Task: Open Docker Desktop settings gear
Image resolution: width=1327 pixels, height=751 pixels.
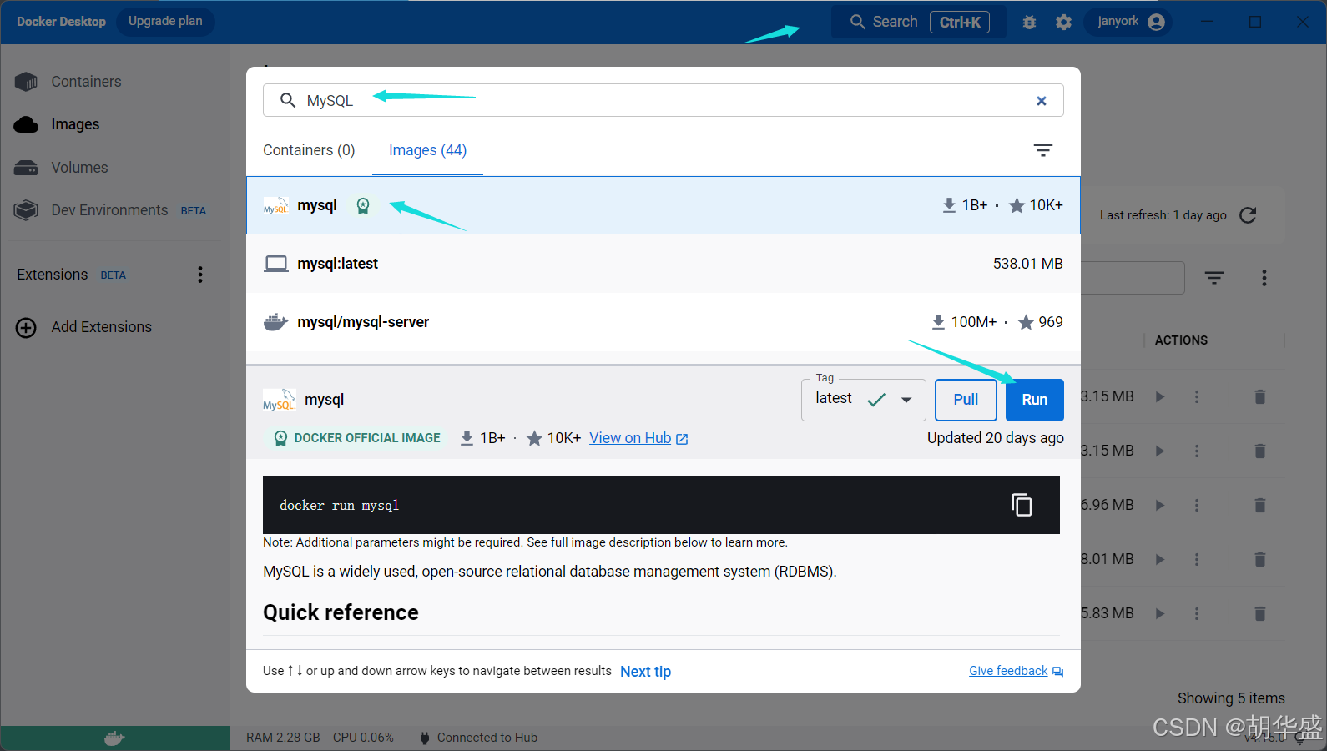Action: tap(1063, 23)
